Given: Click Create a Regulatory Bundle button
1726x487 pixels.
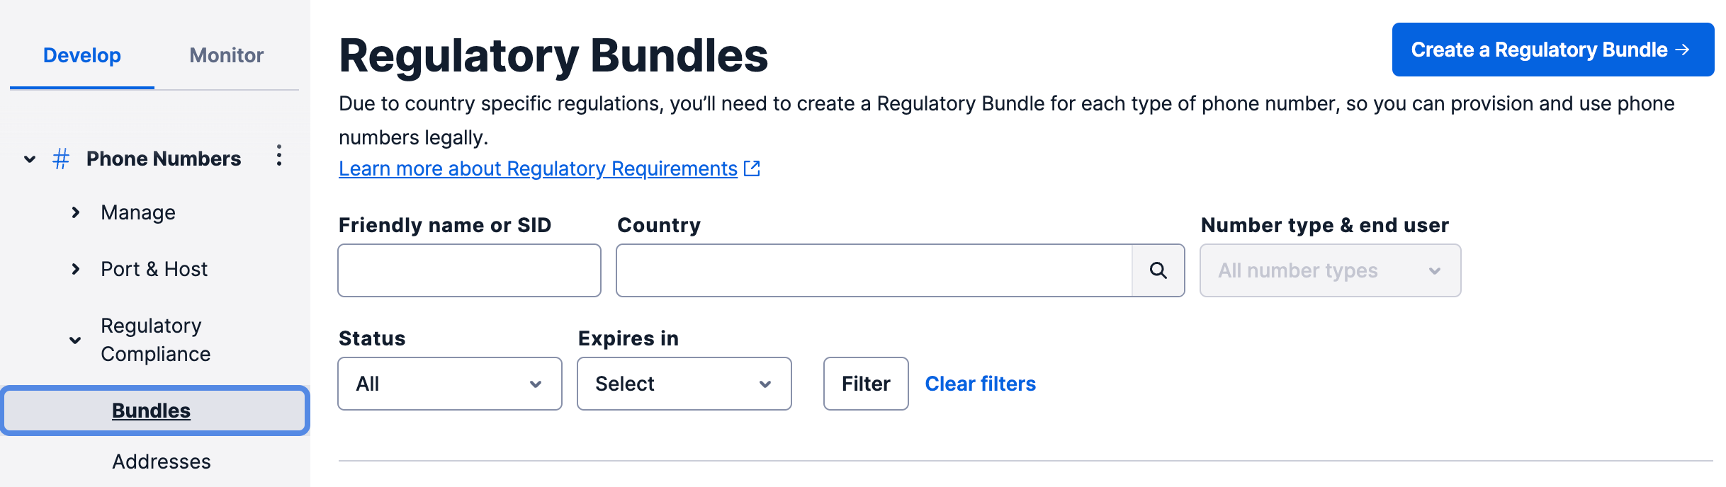Looking at the screenshot, I should click(1553, 50).
